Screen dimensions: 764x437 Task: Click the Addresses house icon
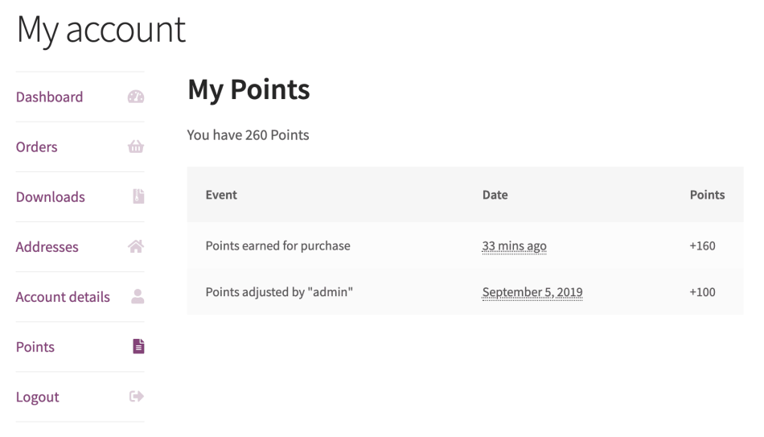[136, 247]
